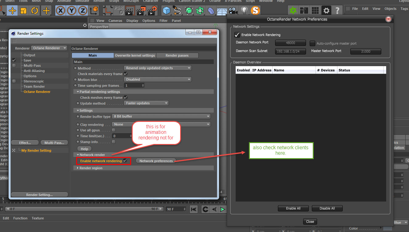Screen dimensions: 409x232
Task: Click the question mark help icon
Action: click(337, 11)
